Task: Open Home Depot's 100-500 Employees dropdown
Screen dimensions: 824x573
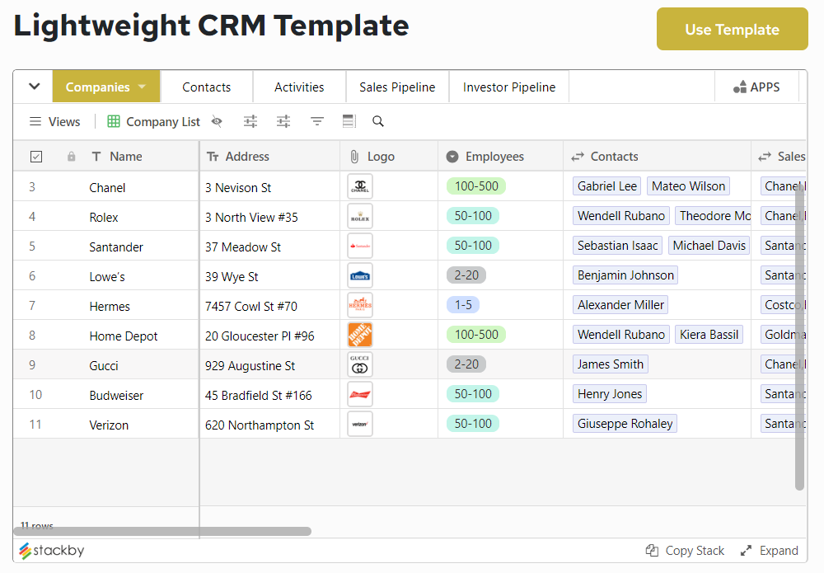Action: coord(476,335)
